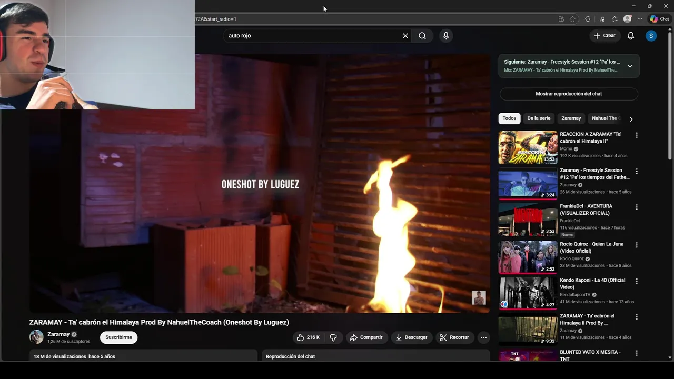The height and width of the screenshot is (379, 674).
Task: Open Edge extensions puzzle icon
Action: point(588,19)
